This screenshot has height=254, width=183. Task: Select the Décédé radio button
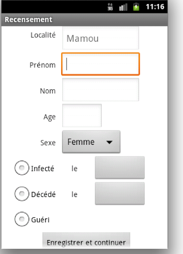22,194
